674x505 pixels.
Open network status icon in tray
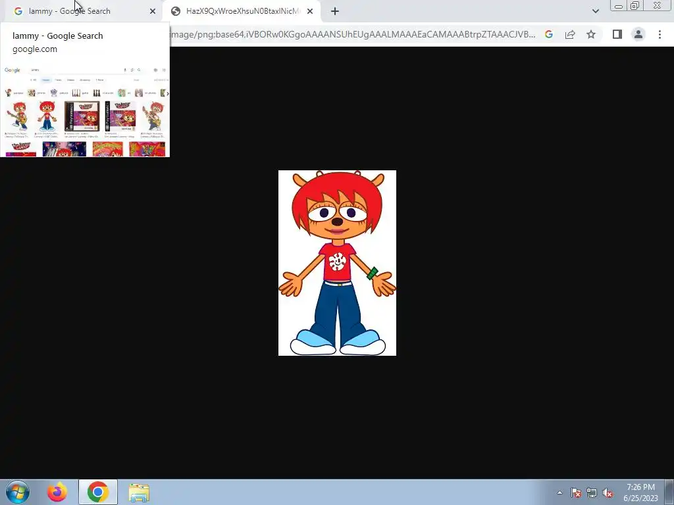(x=592, y=493)
